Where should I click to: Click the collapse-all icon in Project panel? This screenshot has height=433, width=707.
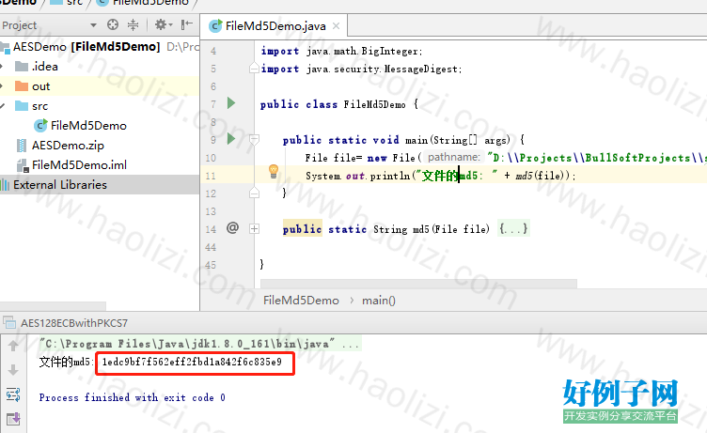[x=133, y=24]
